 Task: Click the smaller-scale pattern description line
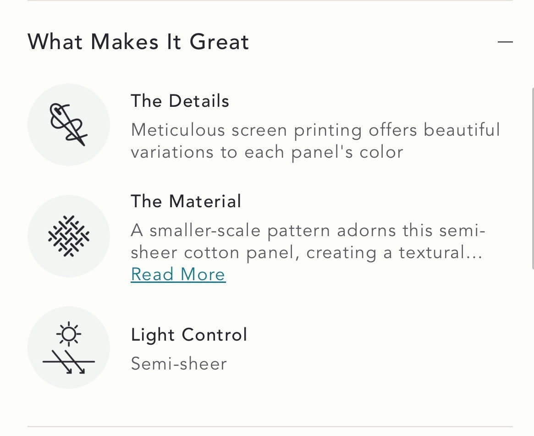[x=308, y=231]
